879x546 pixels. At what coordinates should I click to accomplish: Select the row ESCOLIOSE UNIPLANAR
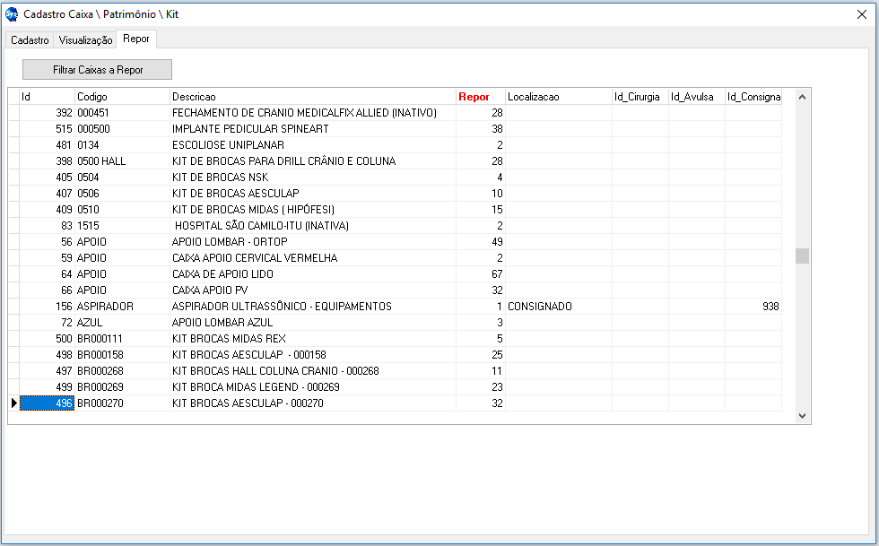coord(228,145)
